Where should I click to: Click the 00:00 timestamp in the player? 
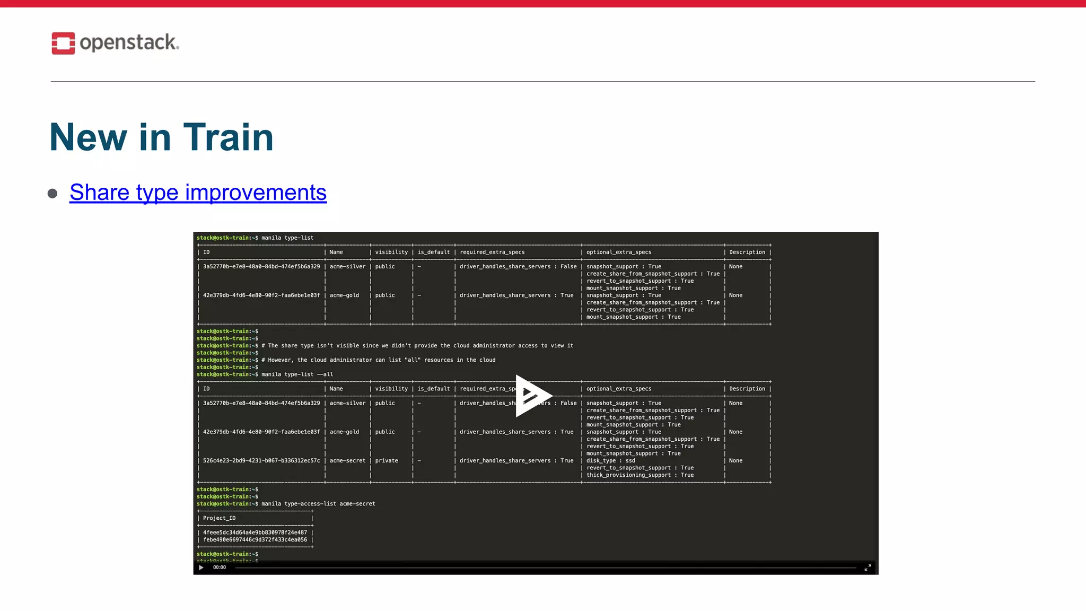pyautogui.click(x=220, y=568)
